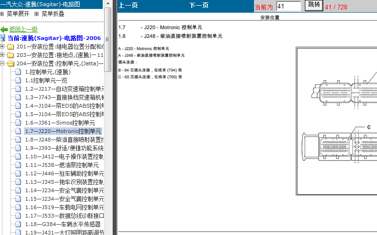Click page icon beside 1.9—J393 entry
The height and width of the screenshot is (235, 377).
tap(18, 148)
